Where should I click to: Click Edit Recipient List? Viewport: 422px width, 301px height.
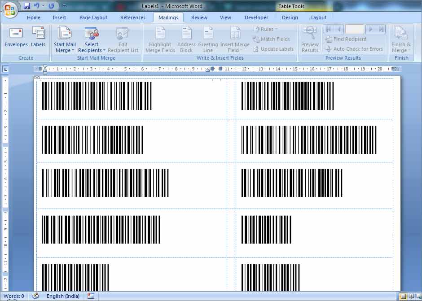pyautogui.click(x=123, y=40)
